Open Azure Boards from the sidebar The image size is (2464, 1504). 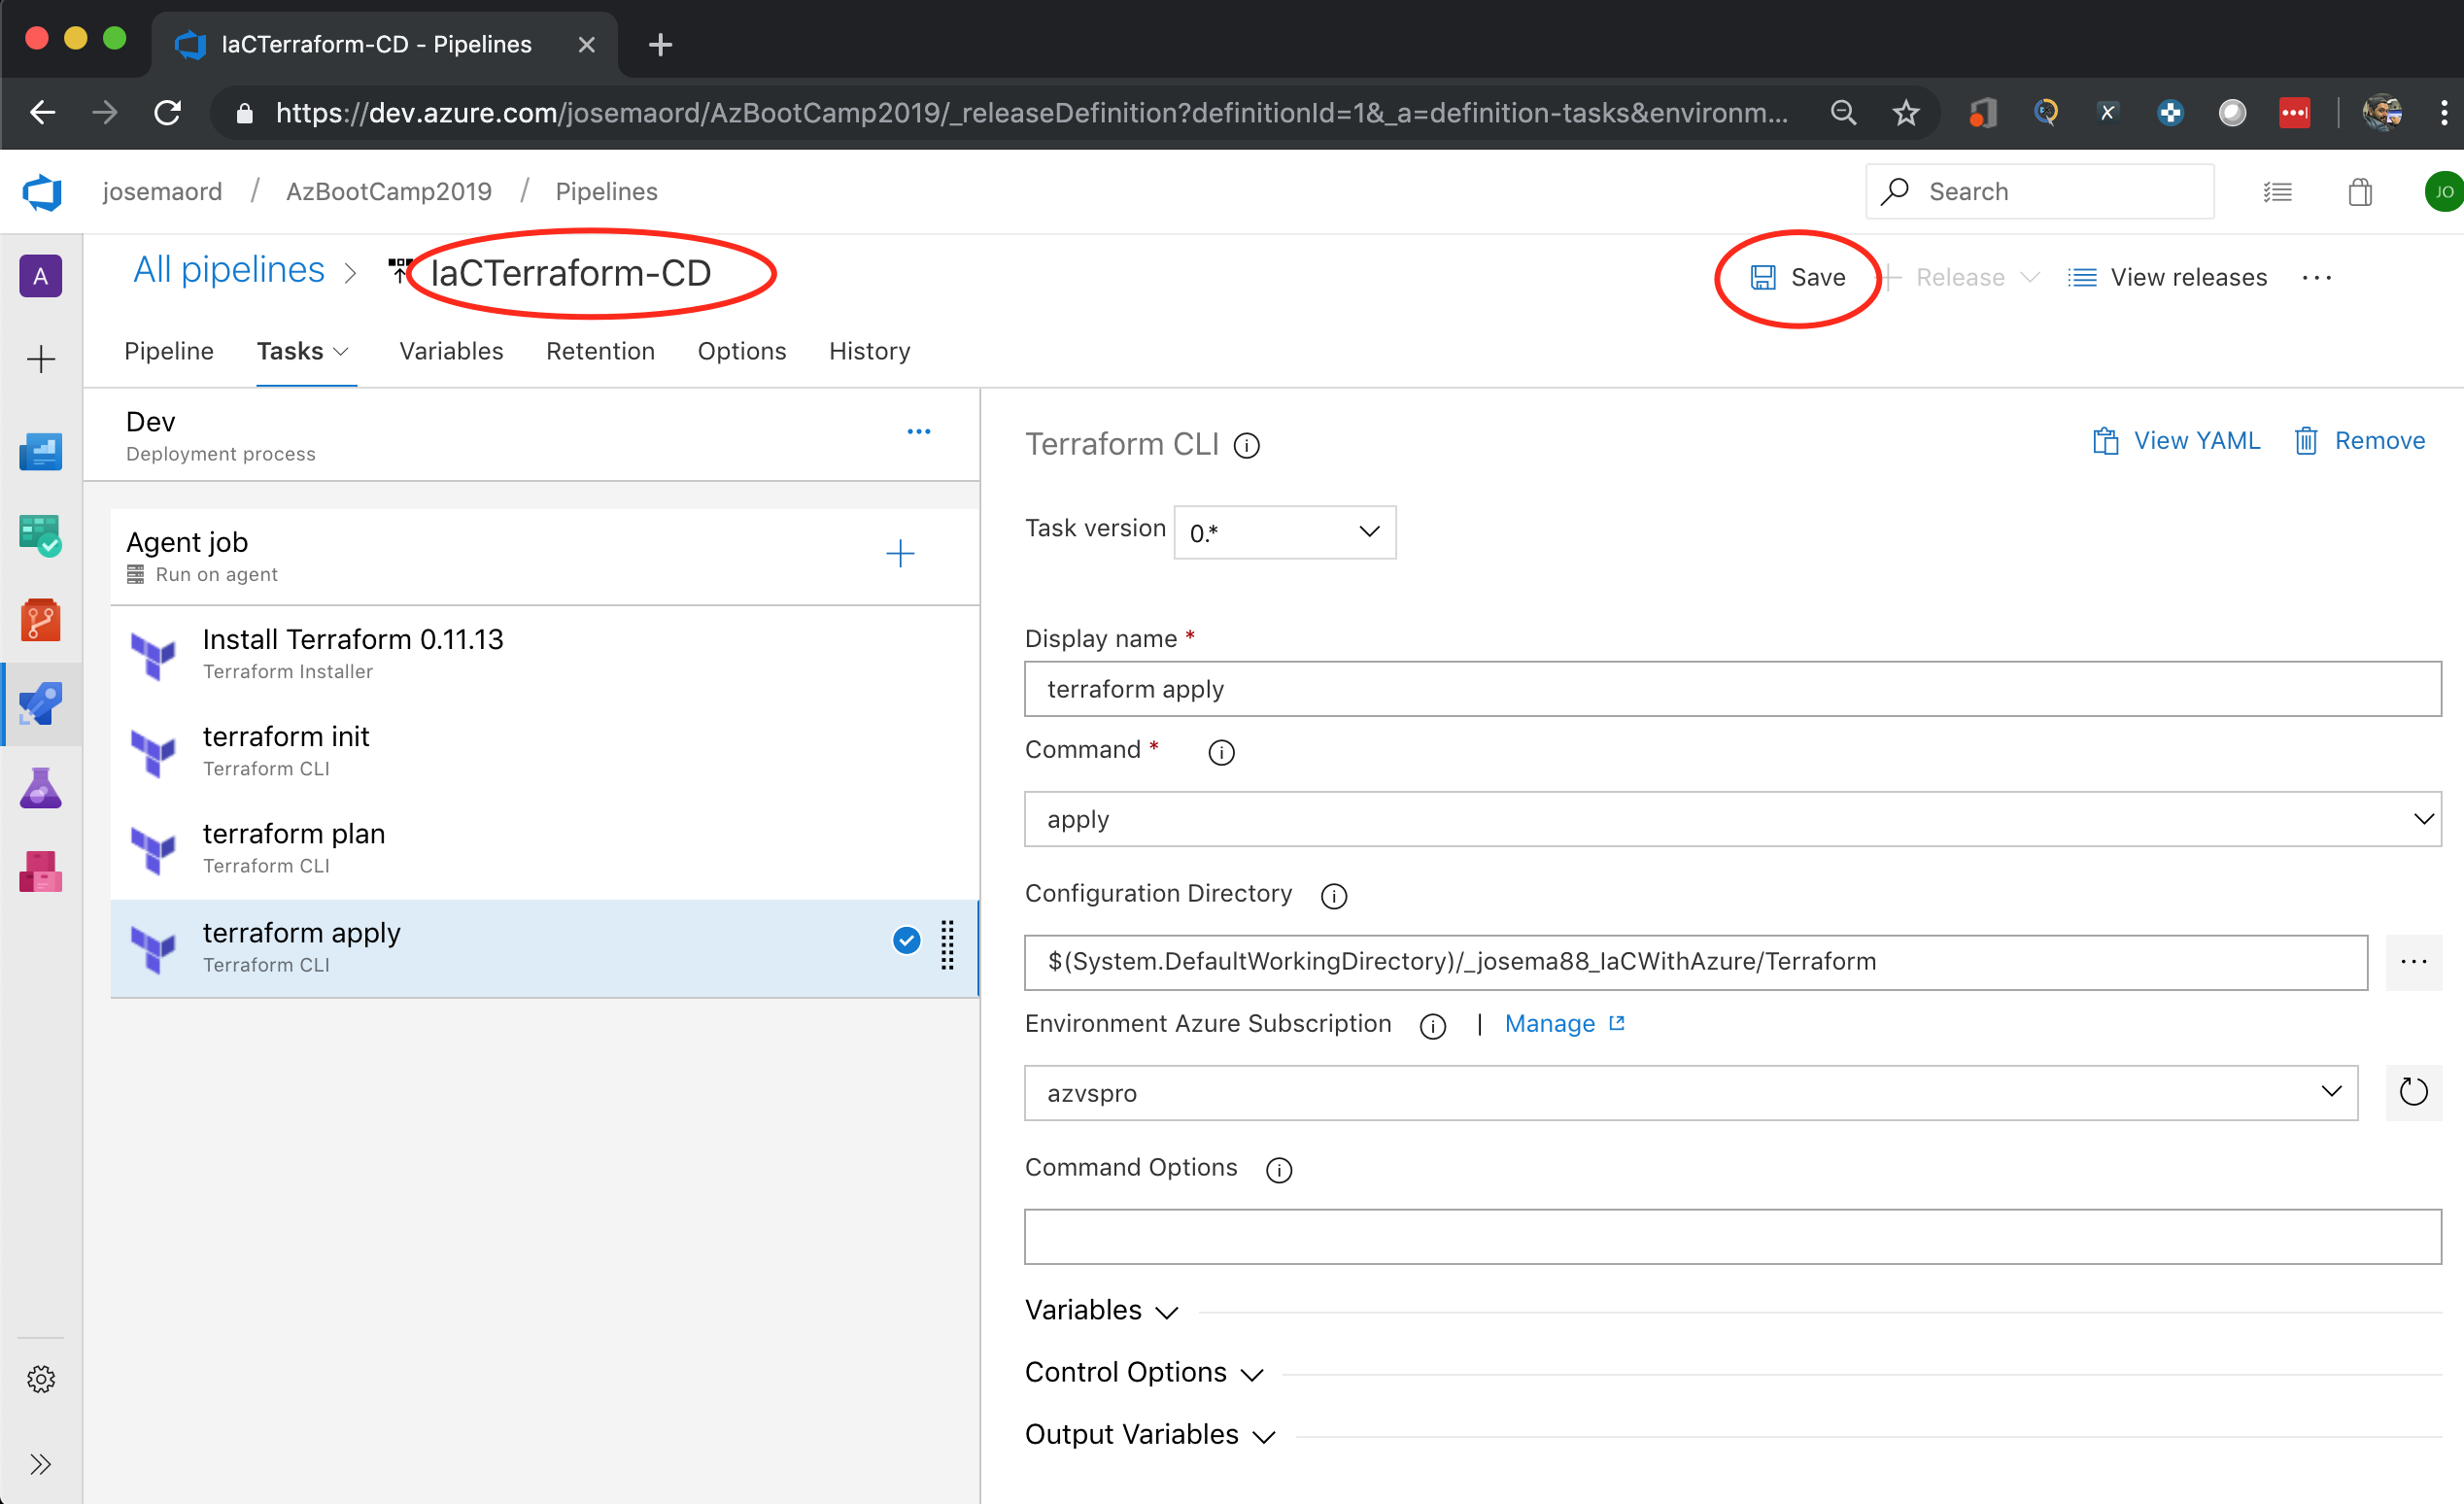tap(40, 535)
